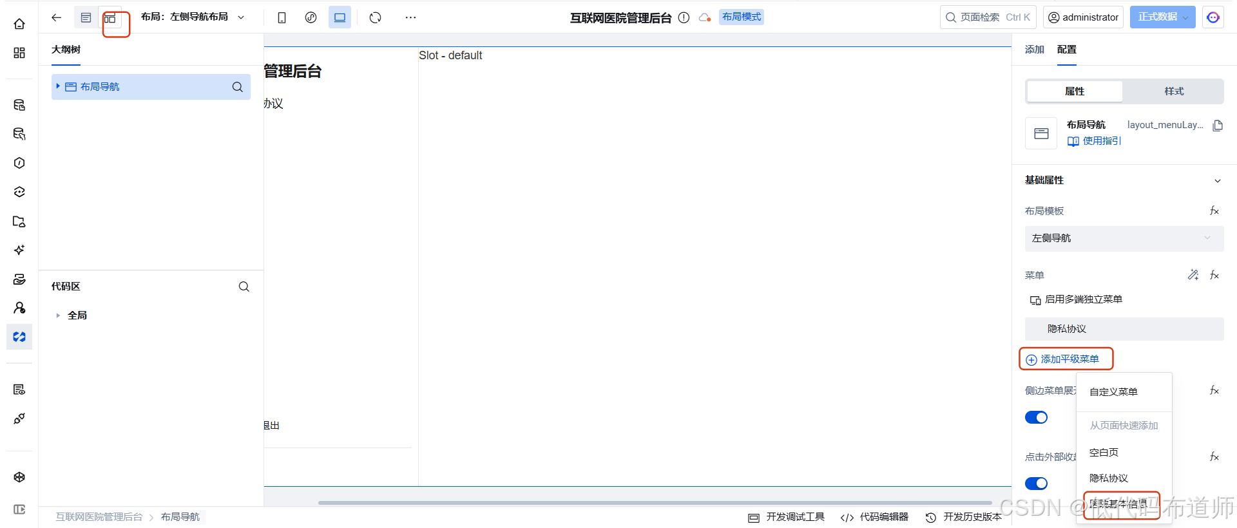This screenshot has height=528, width=1237.
Task: Click 添加平级菜单 button
Action: tap(1062, 359)
